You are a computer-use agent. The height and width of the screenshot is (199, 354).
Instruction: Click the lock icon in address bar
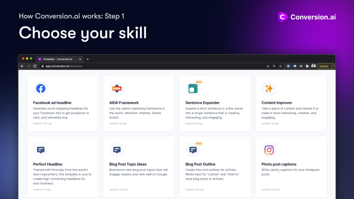42,66
